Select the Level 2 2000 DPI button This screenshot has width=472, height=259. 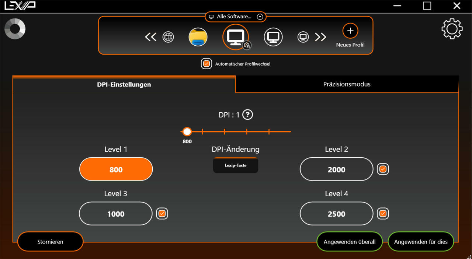click(337, 169)
